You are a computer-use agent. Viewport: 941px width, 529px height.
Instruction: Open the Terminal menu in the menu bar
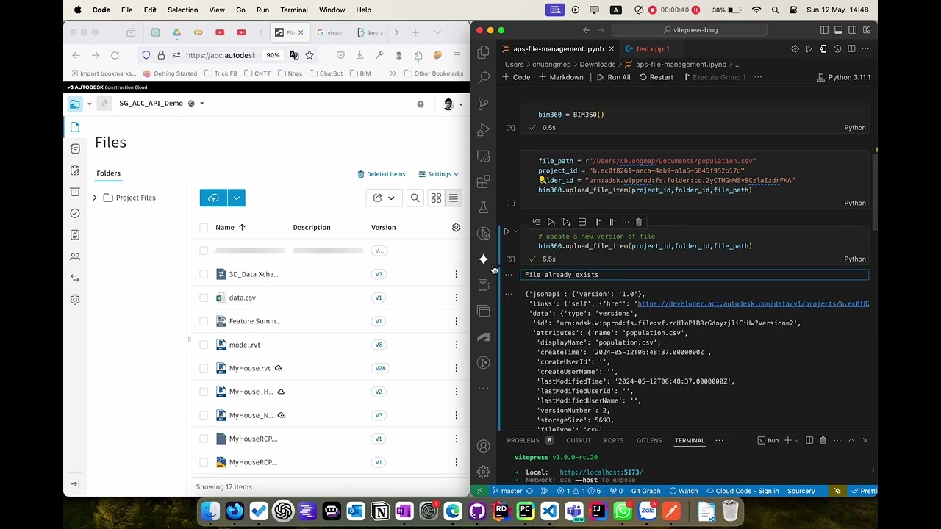click(294, 10)
